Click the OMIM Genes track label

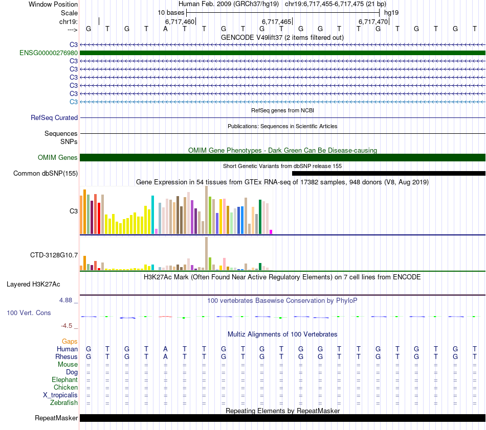click(x=57, y=158)
